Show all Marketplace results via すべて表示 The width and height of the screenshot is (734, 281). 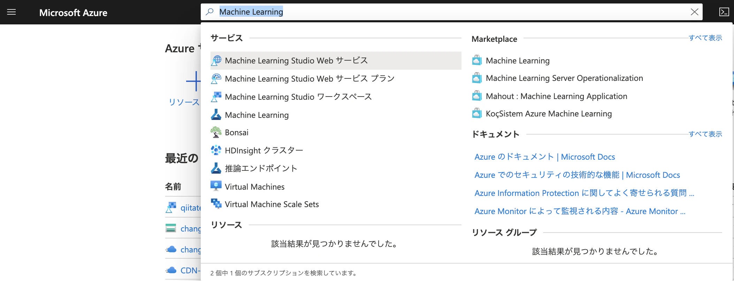click(705, 38)
